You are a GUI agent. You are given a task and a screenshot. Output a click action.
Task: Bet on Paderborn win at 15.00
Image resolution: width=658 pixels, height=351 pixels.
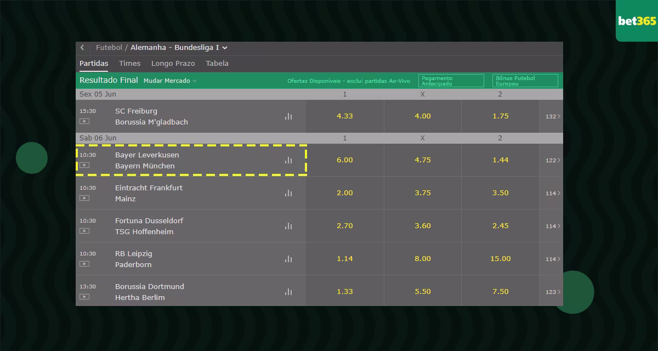tap(500, 259)
